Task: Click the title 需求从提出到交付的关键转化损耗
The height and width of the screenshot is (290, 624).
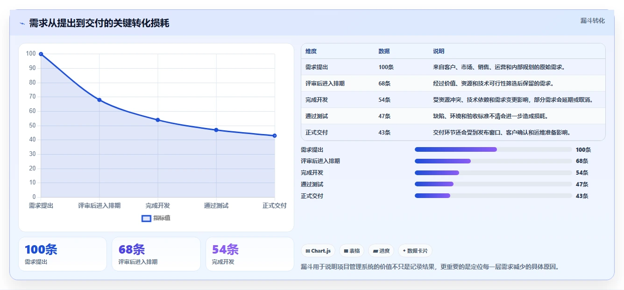Action: coord(99,23)
